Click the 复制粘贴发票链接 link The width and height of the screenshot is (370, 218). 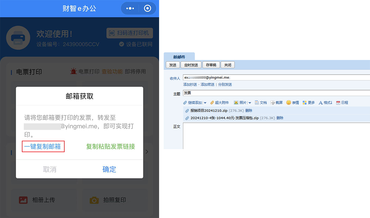110,147
